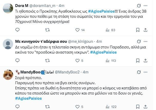Retweet Dora M's post
This screenshot has height=110, width=156.
point(47,30)
